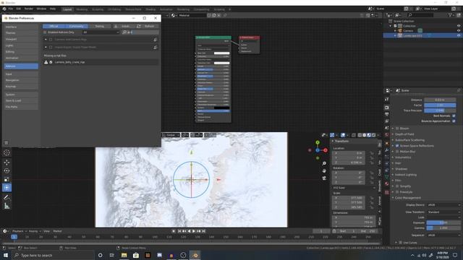Expand the Import-Export add-on entry
Screen dimensions: 463x260
tap(46, 47)
